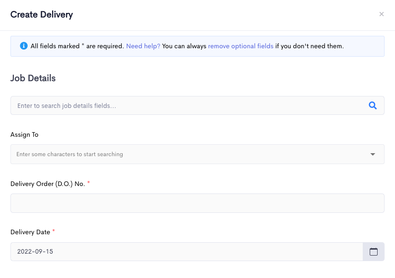Click the Create Delivery dialog title
This screenshot has height=278, width=395.
pos(42,14)
